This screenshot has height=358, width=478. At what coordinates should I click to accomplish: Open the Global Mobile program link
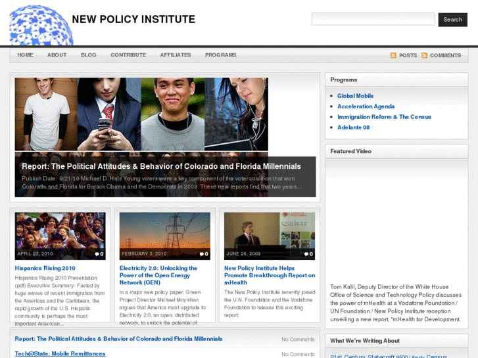355,96
